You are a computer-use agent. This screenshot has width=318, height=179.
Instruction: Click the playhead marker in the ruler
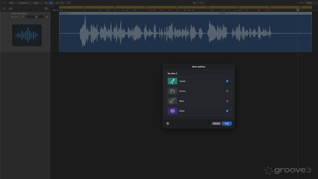298,10
